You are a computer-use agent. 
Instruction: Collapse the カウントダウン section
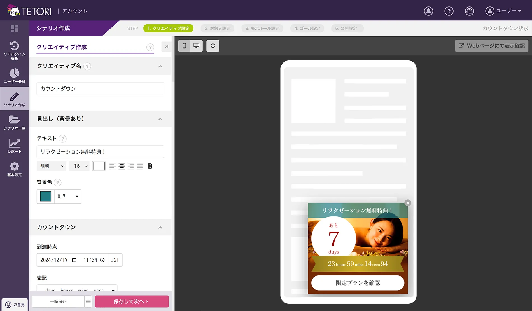[x=160, y=227]
